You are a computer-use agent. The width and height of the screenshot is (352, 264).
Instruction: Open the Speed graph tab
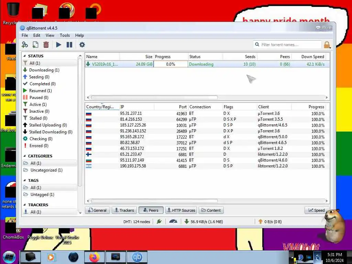[x=317, y=210]
